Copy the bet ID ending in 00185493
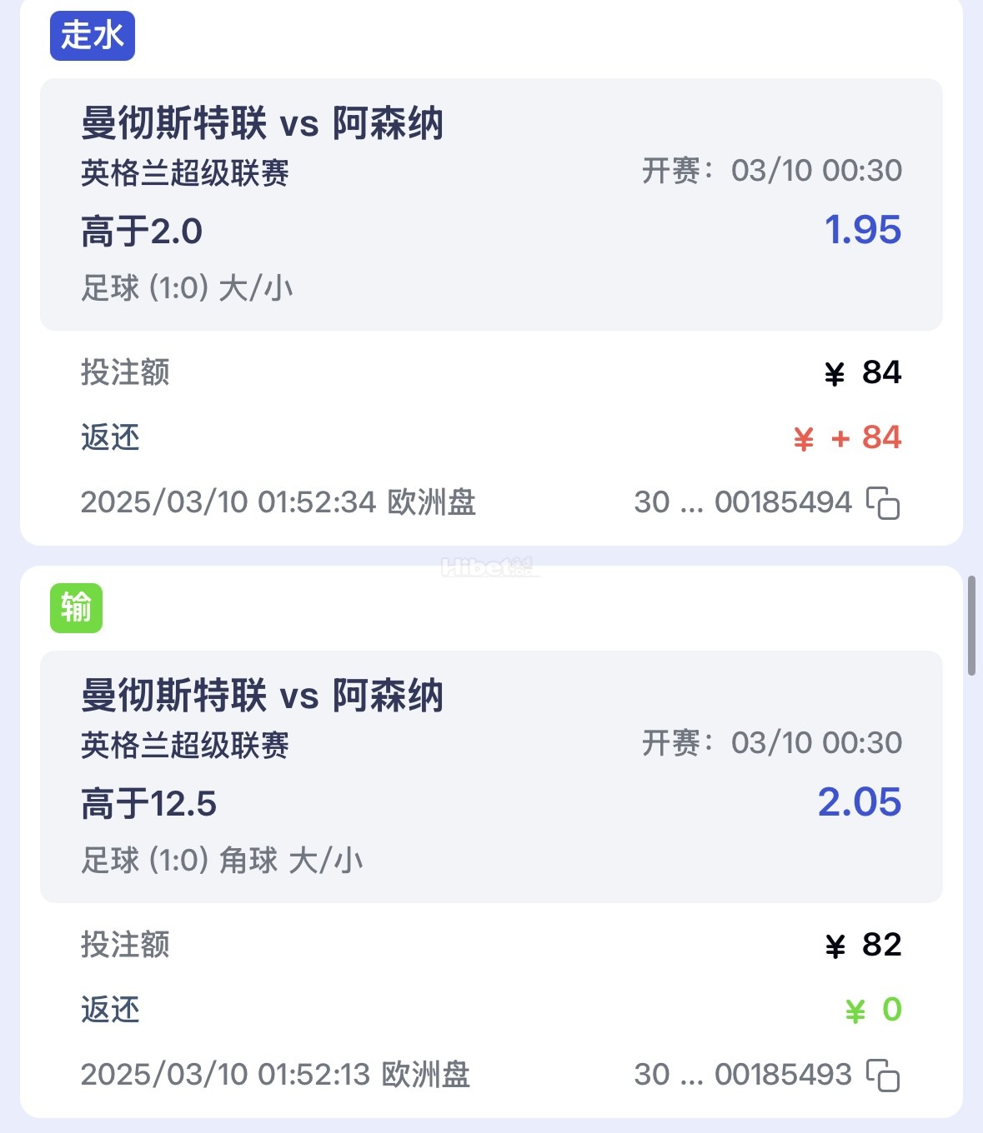 [883, 1076]
